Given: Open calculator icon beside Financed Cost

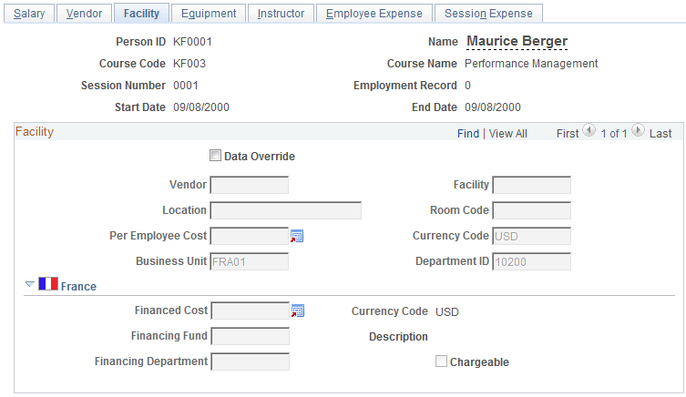Looking at the screenshot, I should [x=297, y=310].
